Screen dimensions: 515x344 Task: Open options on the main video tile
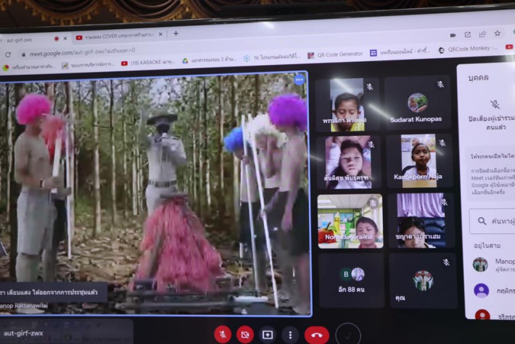point(299,80)
